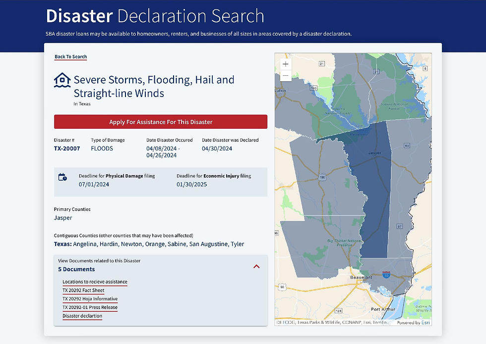Click Severe Storms, Flooding, Hail title
The height and width of the screenshot is (344, 486).
pyautogui.click(x=154, y=86)
